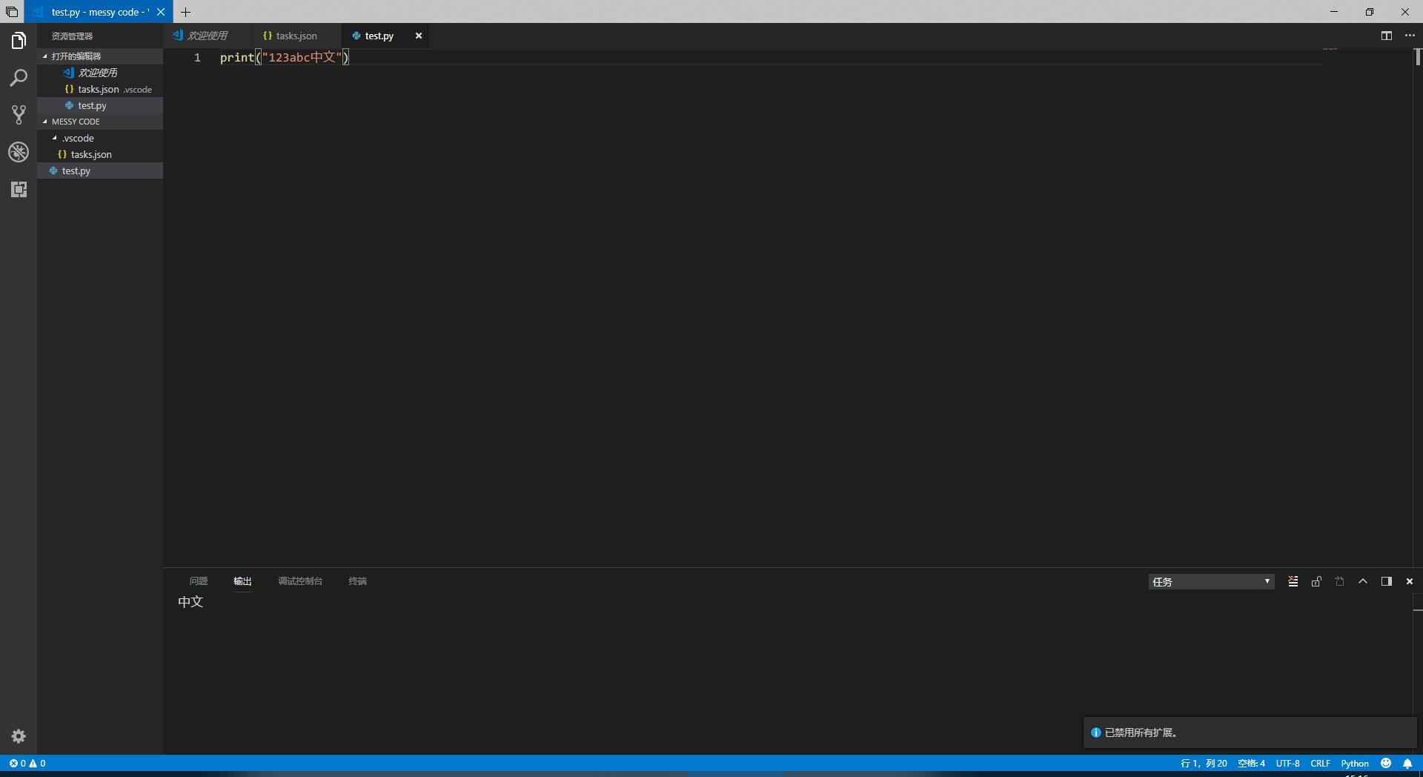Screen dimensions: 1423x777
Task: Open the Search view in activity bar
Action: click(x=19, y=77)
